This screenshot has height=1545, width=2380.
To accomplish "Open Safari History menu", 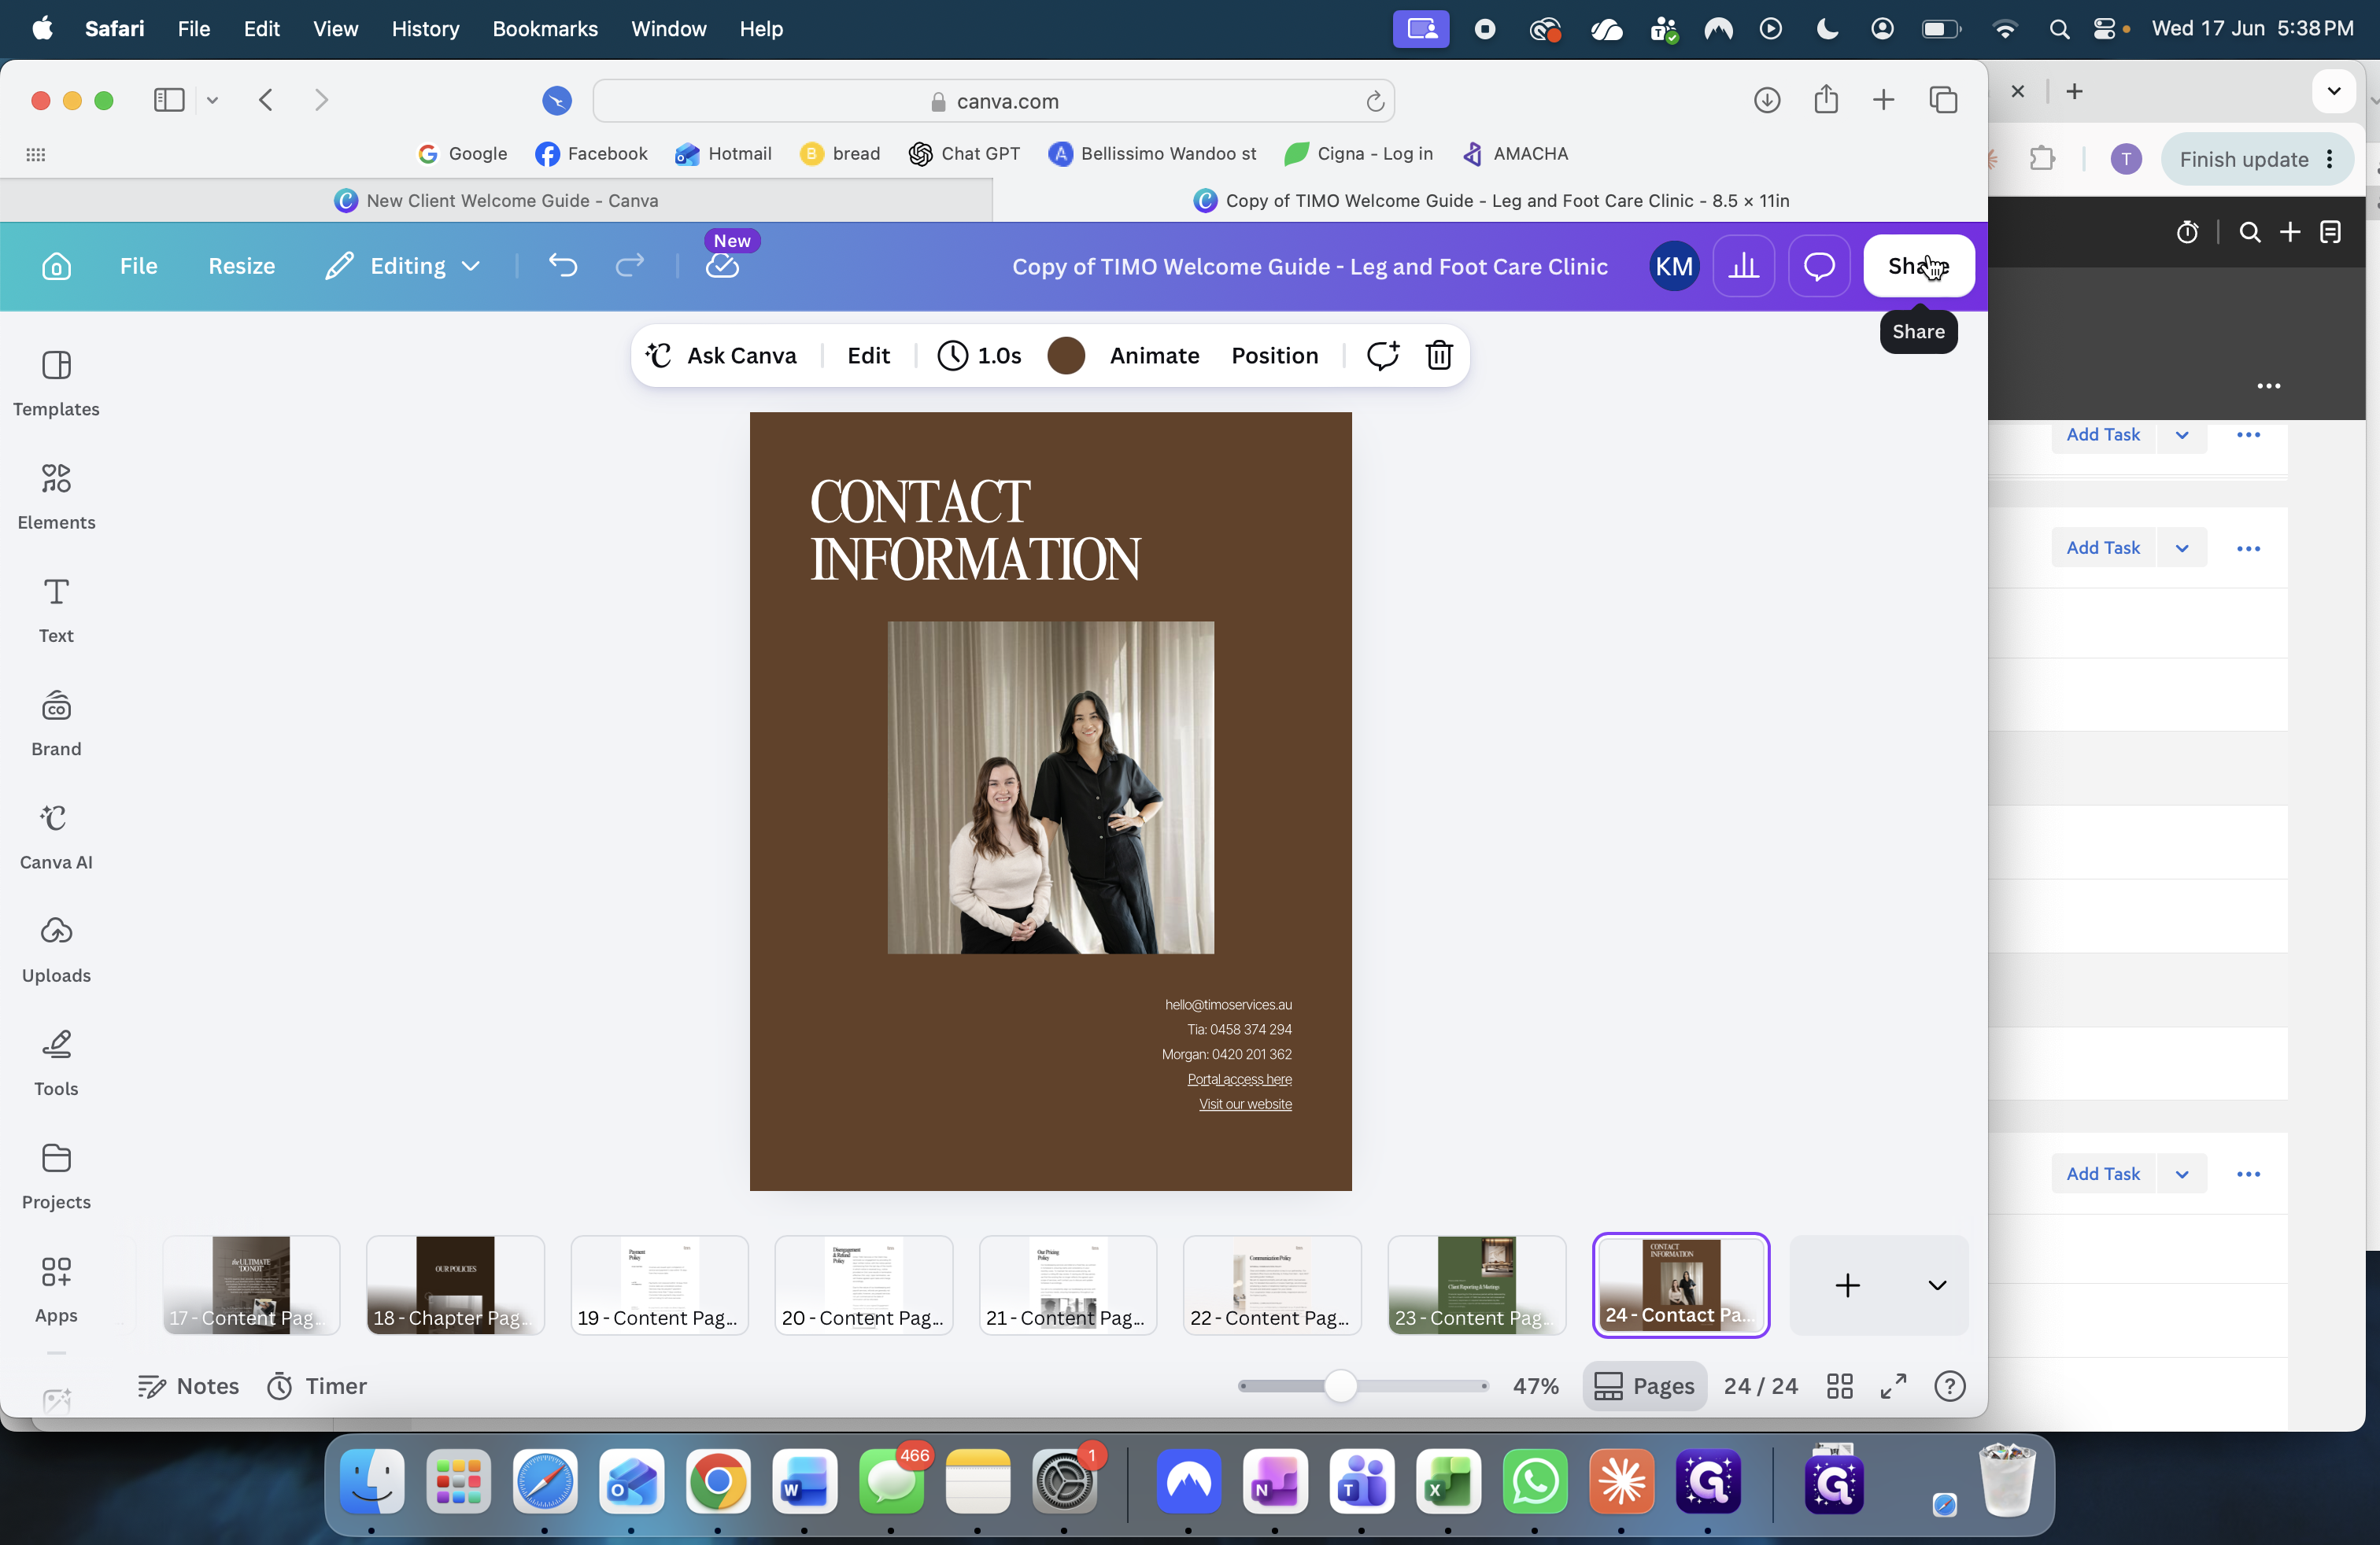I will pyautogui.click(x=425, y=29).
